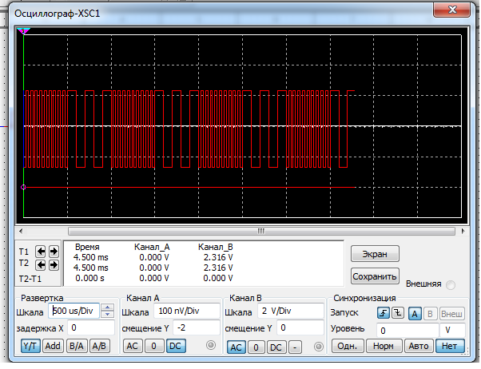The image size is (481, 369).
Task: Move cursor T1 left with arrow
Action: [41, 251]
